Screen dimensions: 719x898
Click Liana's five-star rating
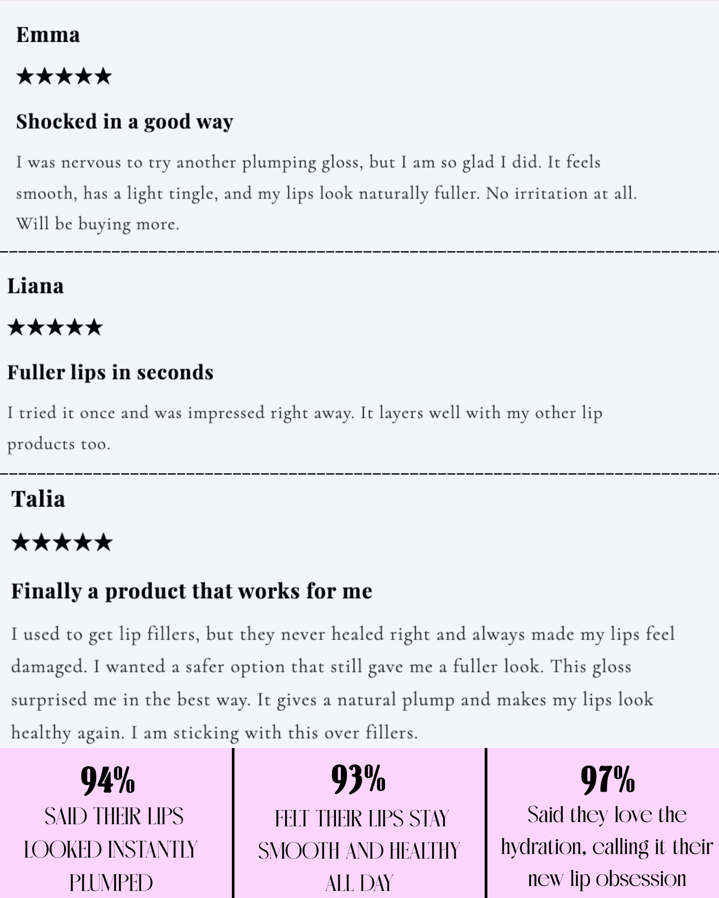[55, 328]
